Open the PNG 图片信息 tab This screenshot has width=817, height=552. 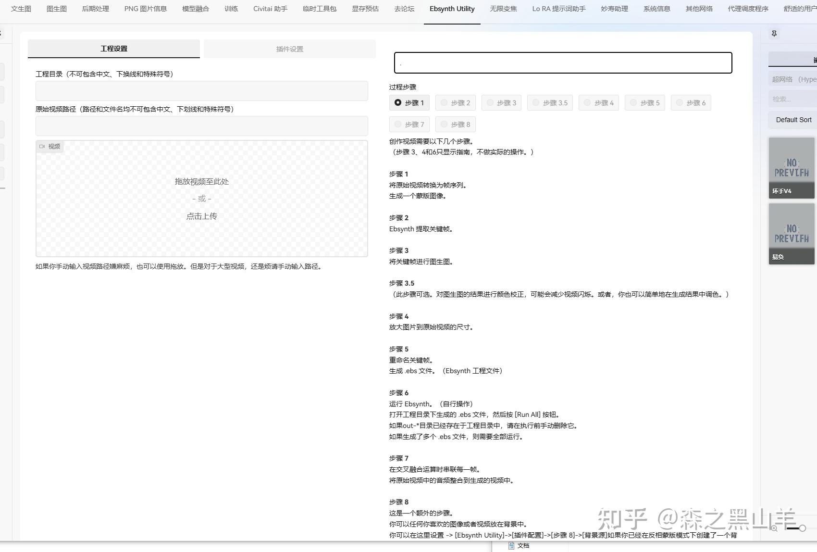(144, 8)
